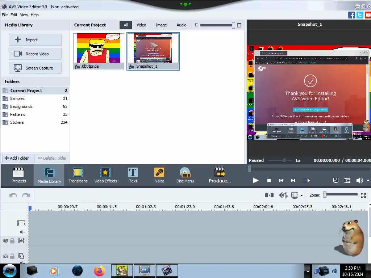371x278 pixels.
Task: Click the Add Folder button
Action: click(18, 158)
